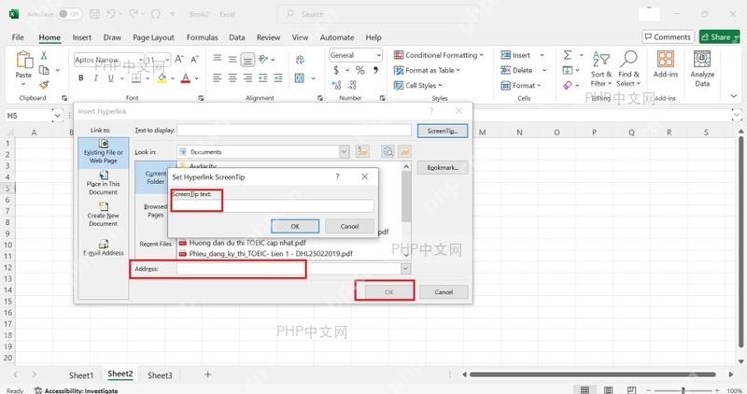Click the Address input field
The height and width of the screenshot is (394, 747).
coord(289,269)
